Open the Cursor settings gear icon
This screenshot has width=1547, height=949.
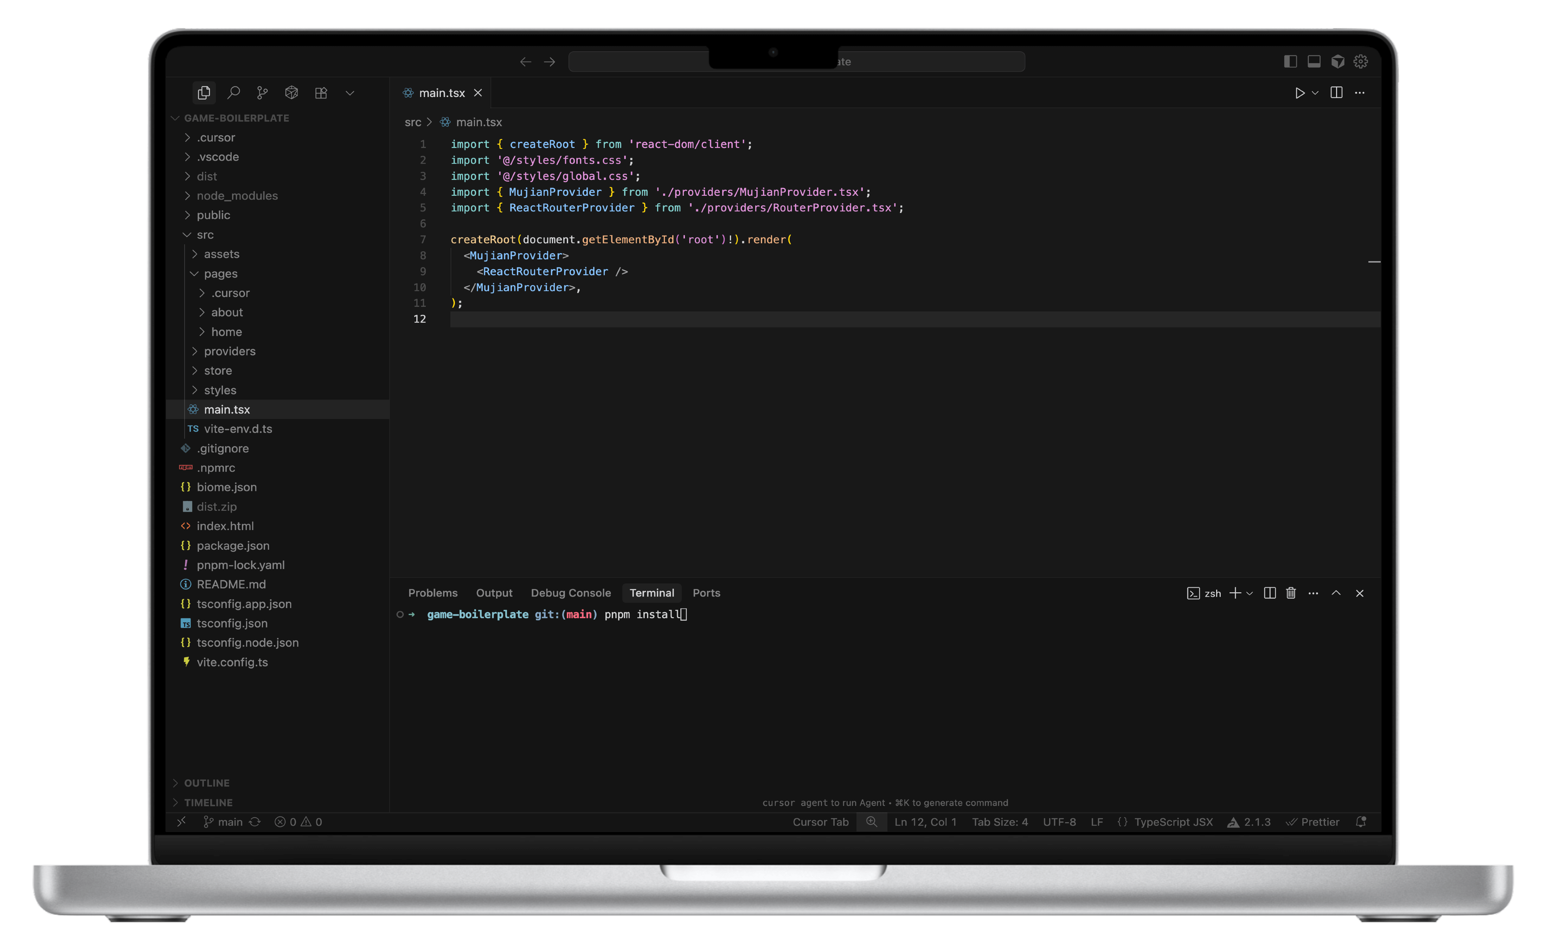click(1361, 62)
